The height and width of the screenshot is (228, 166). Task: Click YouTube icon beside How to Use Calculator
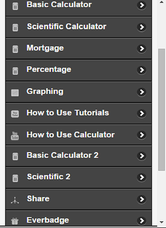click(x=15, y=136)
